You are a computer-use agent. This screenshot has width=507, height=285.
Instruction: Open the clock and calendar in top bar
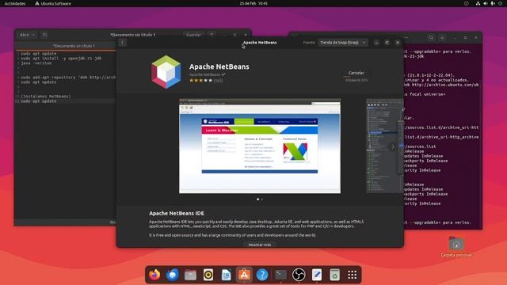pos(253,3)
